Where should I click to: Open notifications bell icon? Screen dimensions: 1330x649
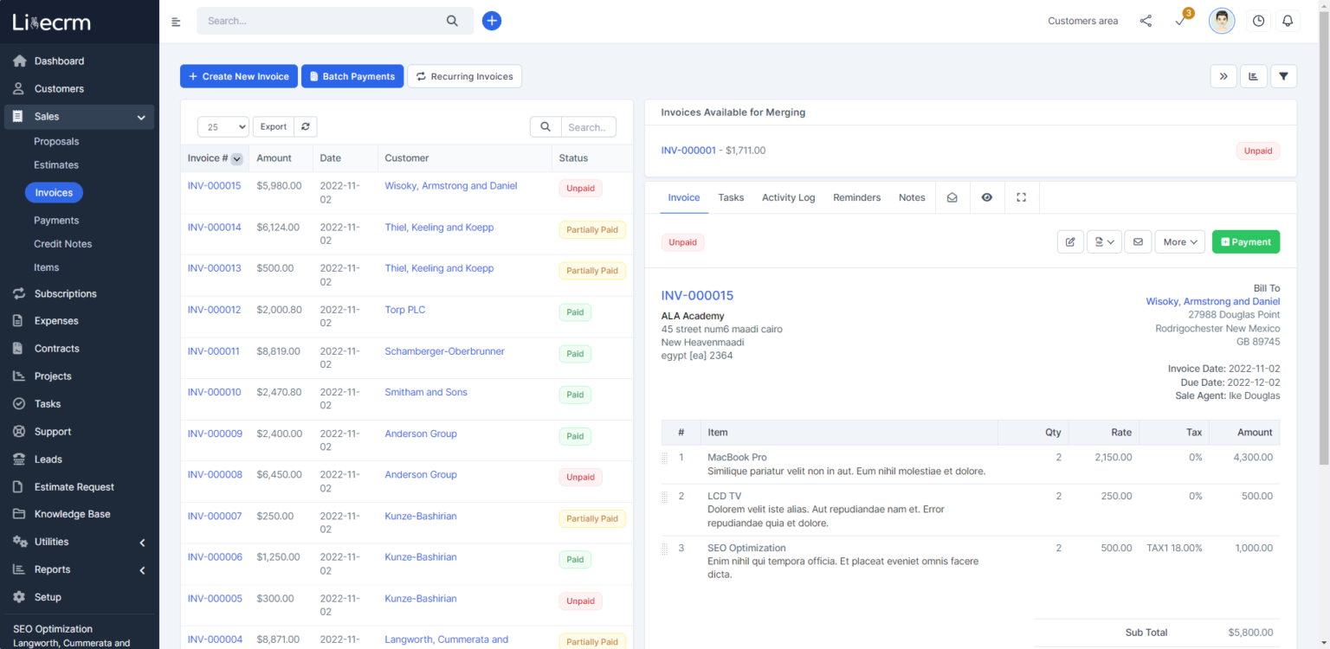pyautogui.click(x=1288, y=21)
